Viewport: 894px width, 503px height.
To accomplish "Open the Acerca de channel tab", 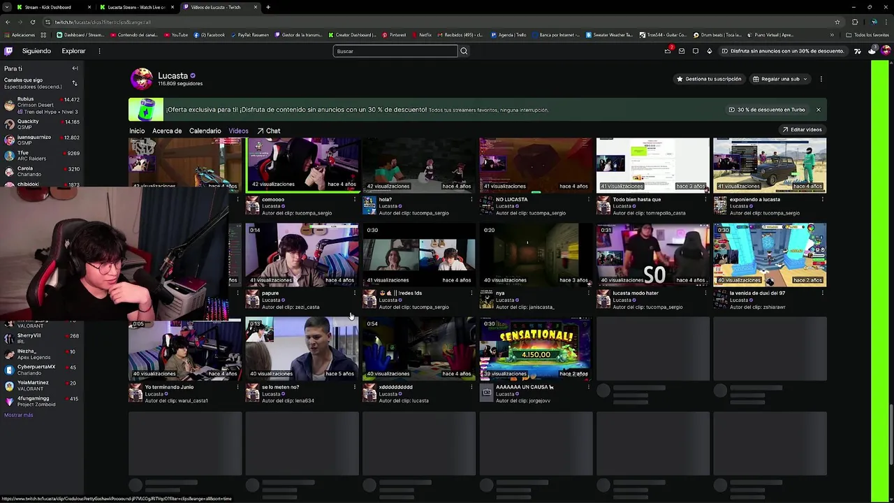I will click(167, 131).
